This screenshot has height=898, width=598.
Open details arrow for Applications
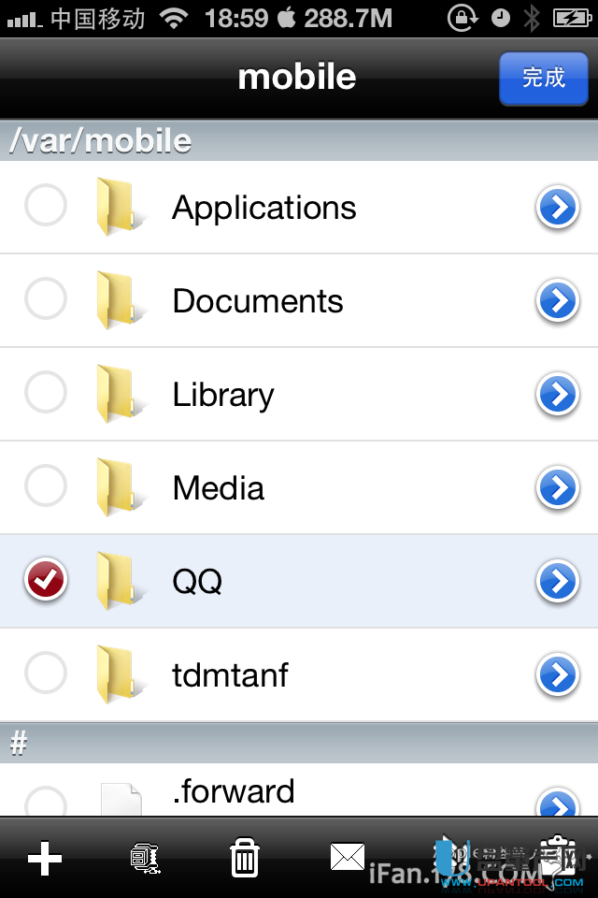[x=558, y=208]
